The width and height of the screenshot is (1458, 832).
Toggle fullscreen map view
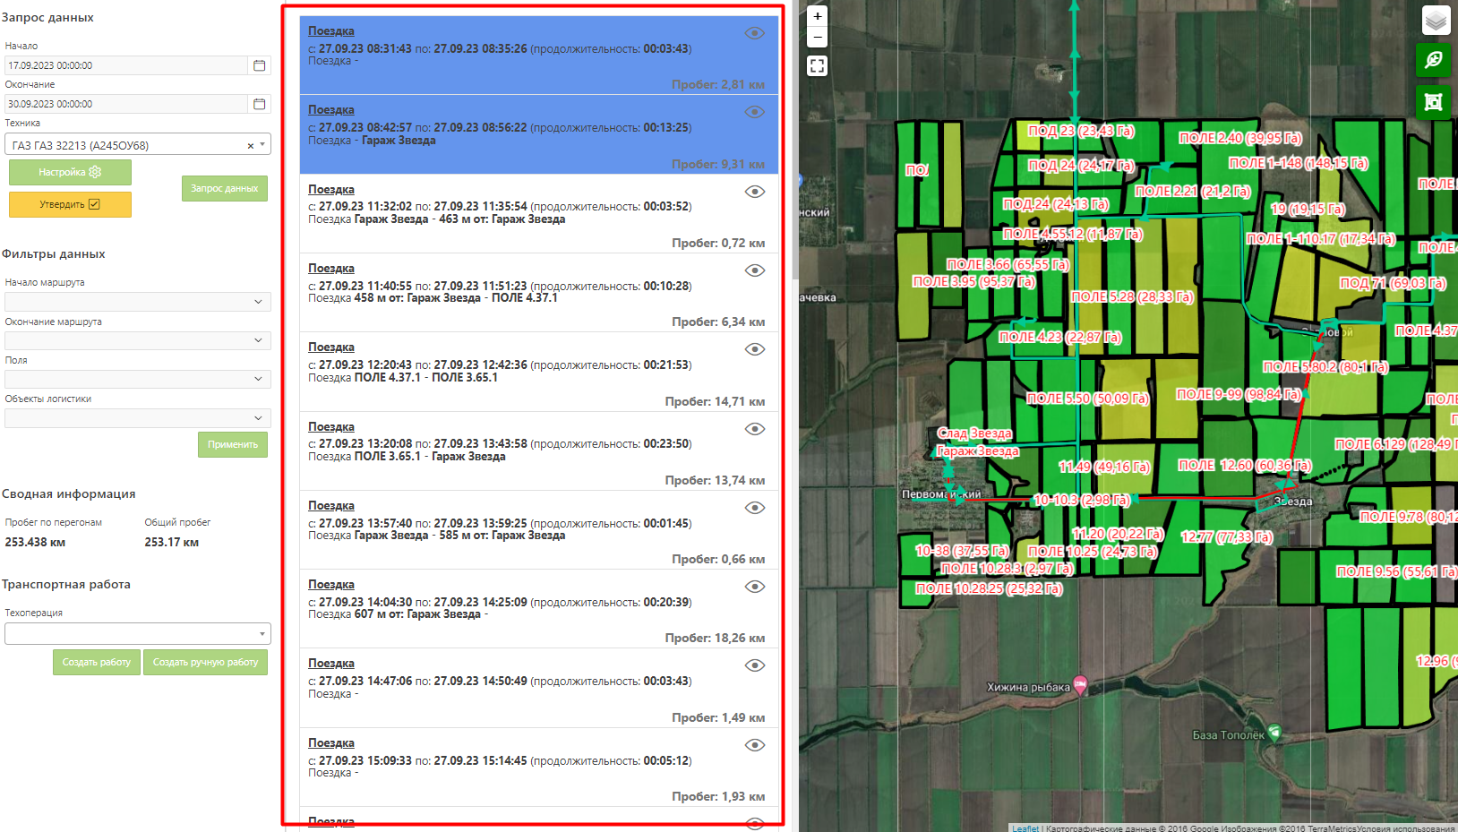[817, 66]
